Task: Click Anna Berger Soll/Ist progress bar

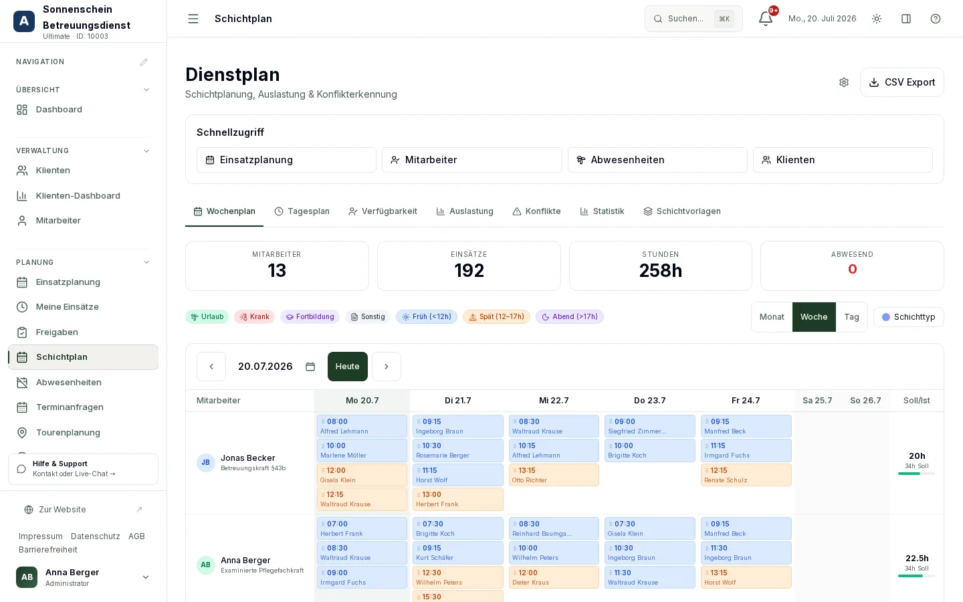Action: point(916,576)
